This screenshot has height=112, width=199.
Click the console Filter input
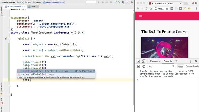coord(180,66)
